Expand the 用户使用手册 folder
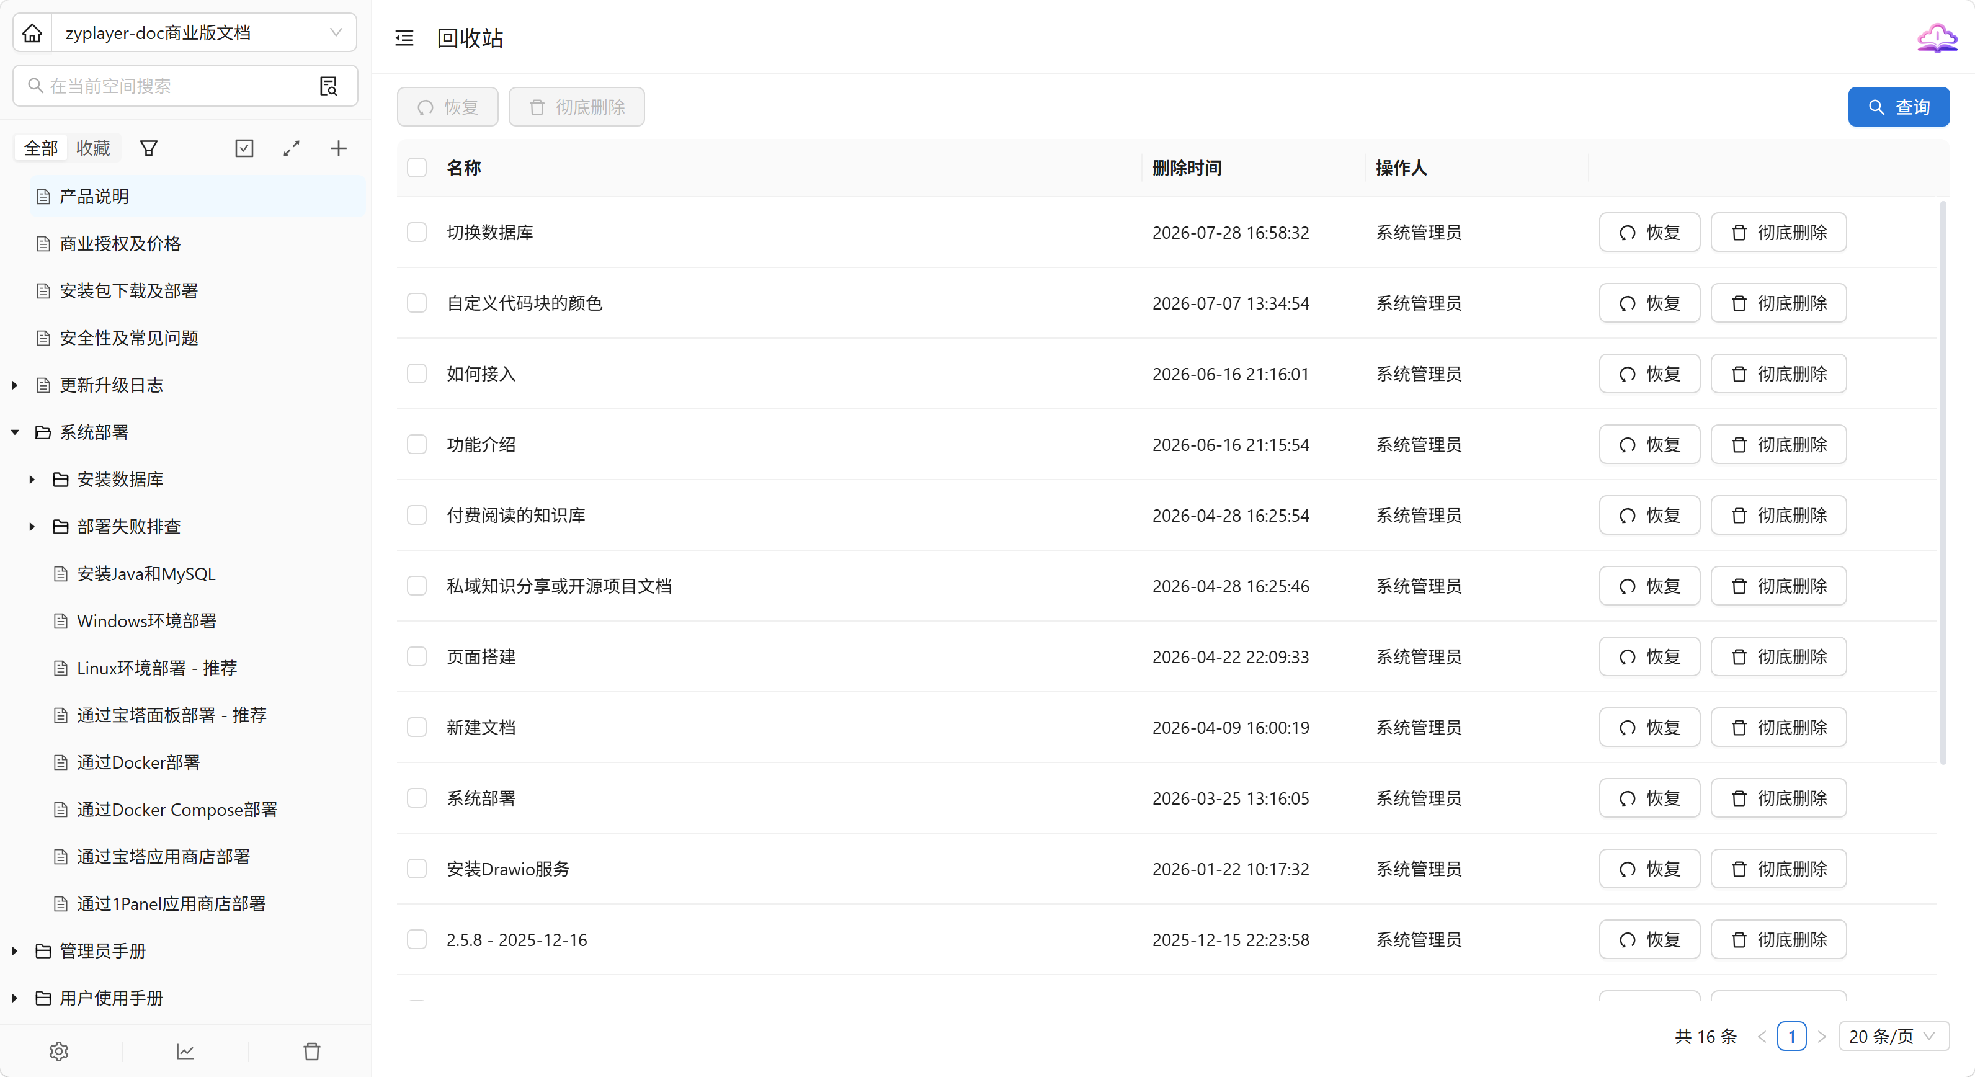This screenshot has width=1975, height=1077. pos(14,998)
